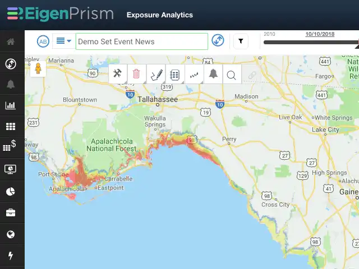Delete using the red trash icon
The height and width of the screenshot is (269, 359).
(x=136, y=73)
